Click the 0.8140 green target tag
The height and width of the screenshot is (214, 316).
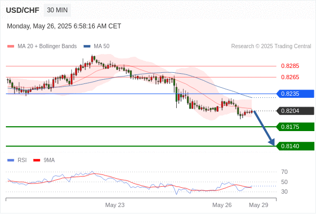pyautogui.click(x=295, y=146)
